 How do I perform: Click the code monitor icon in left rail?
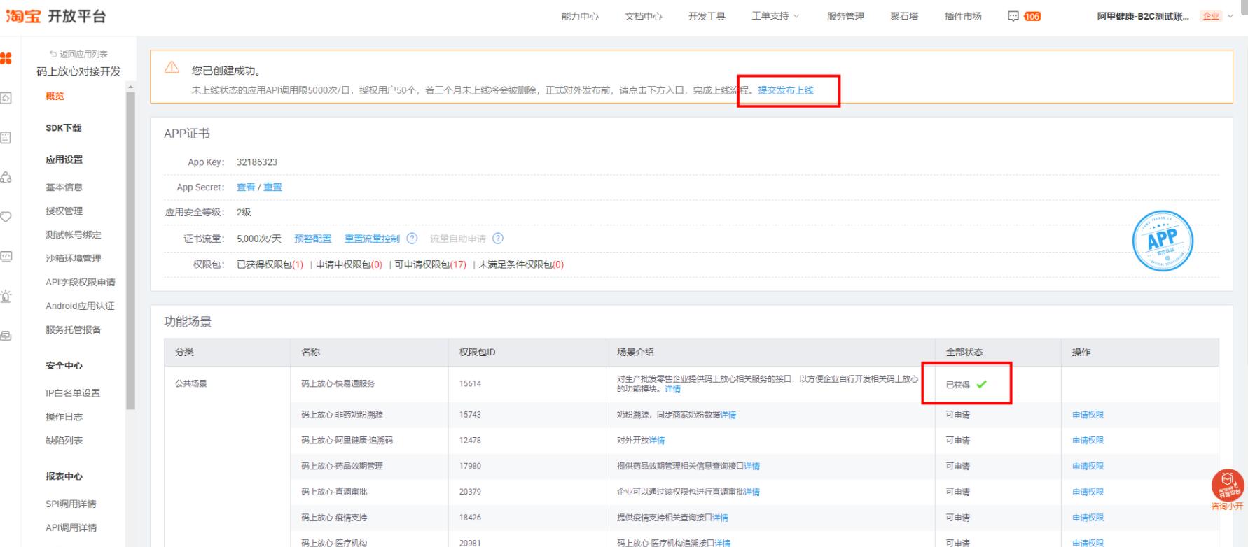[6, 257]
